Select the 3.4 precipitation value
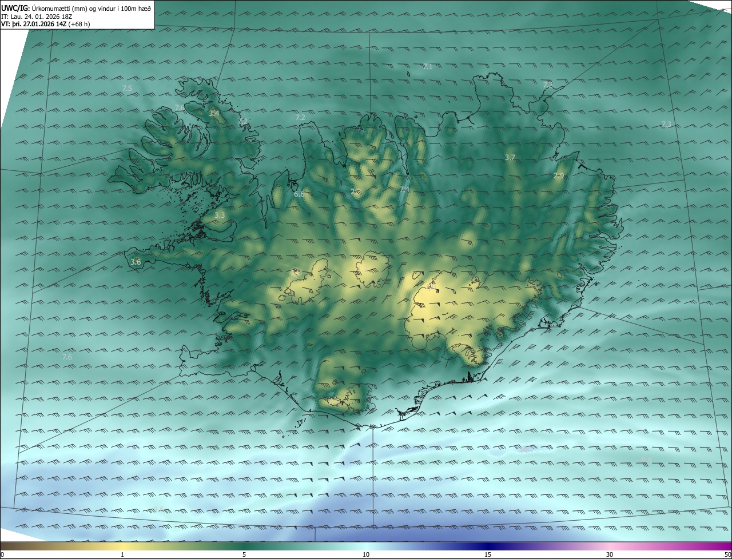This screenshot has height=559, width=732. (214, 114)
